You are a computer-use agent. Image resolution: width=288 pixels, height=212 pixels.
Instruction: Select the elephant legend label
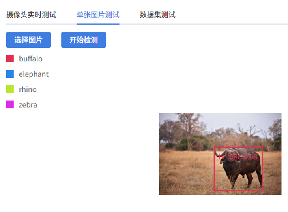point(34,74)
